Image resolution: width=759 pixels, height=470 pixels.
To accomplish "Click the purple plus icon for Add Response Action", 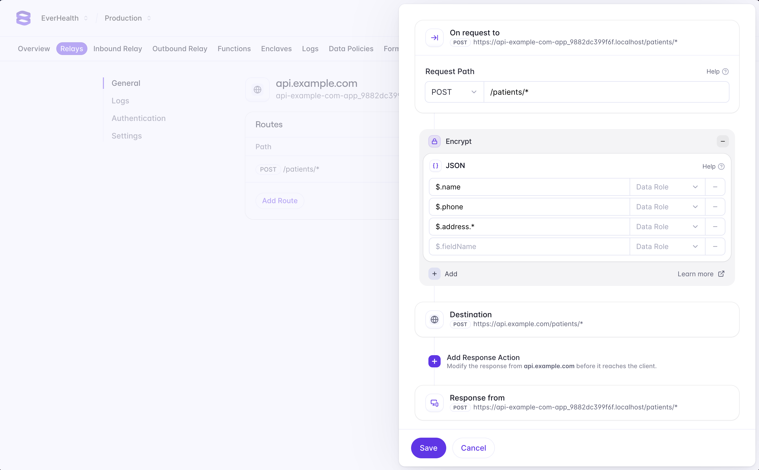I will pyautogui.click(x=434, y=361).
